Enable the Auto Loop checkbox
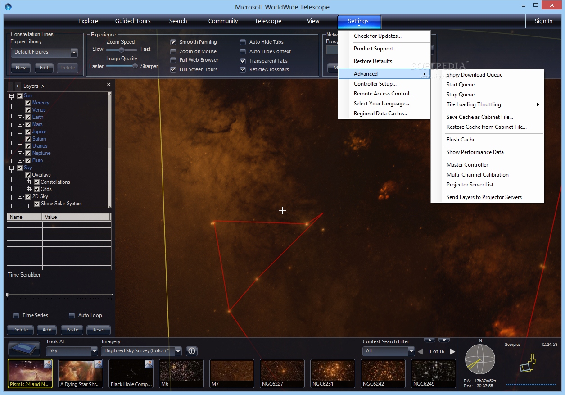This screenshot has height=395, width=565. click(x=72, y=315)
